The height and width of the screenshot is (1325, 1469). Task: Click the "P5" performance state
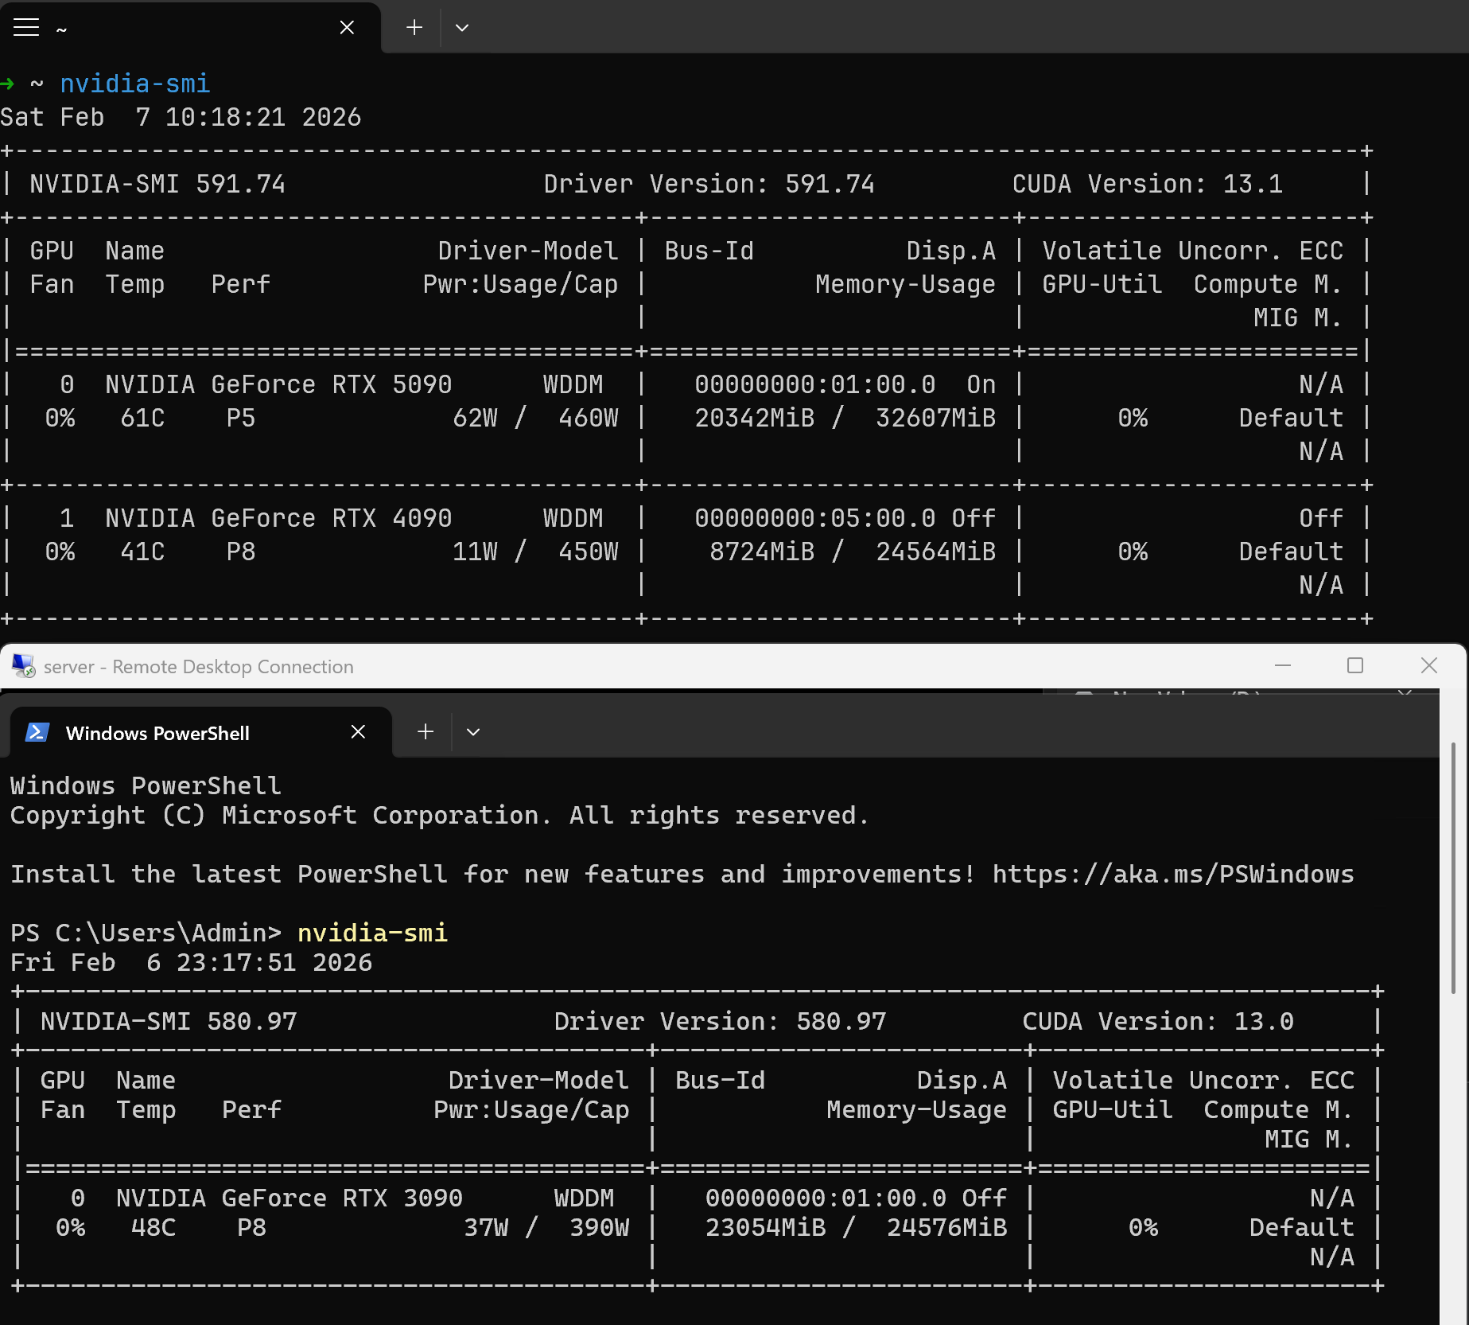pyautogui.click(x=241, y=419)
